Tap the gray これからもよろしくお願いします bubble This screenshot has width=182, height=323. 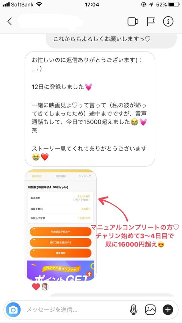(111, 39)
